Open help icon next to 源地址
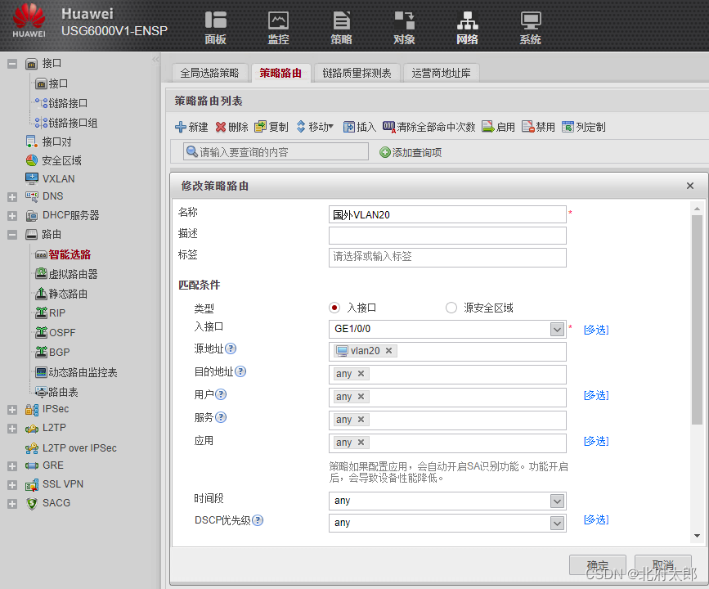The width and height of the screenshot is (709, 589). [231, 348]
